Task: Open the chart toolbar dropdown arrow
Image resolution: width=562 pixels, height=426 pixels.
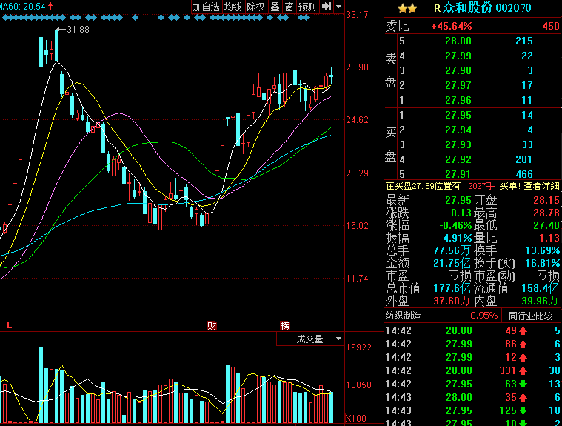Action: tap(339, 7)
